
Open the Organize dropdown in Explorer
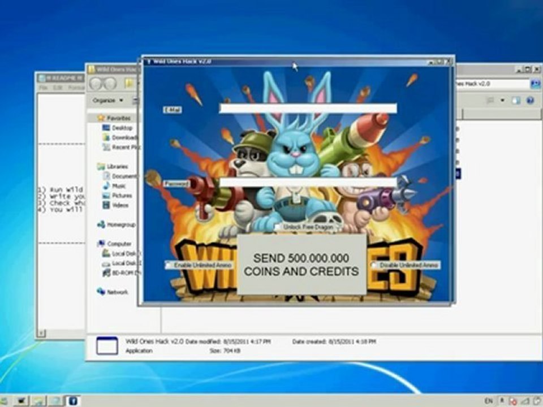pos(107,101)
